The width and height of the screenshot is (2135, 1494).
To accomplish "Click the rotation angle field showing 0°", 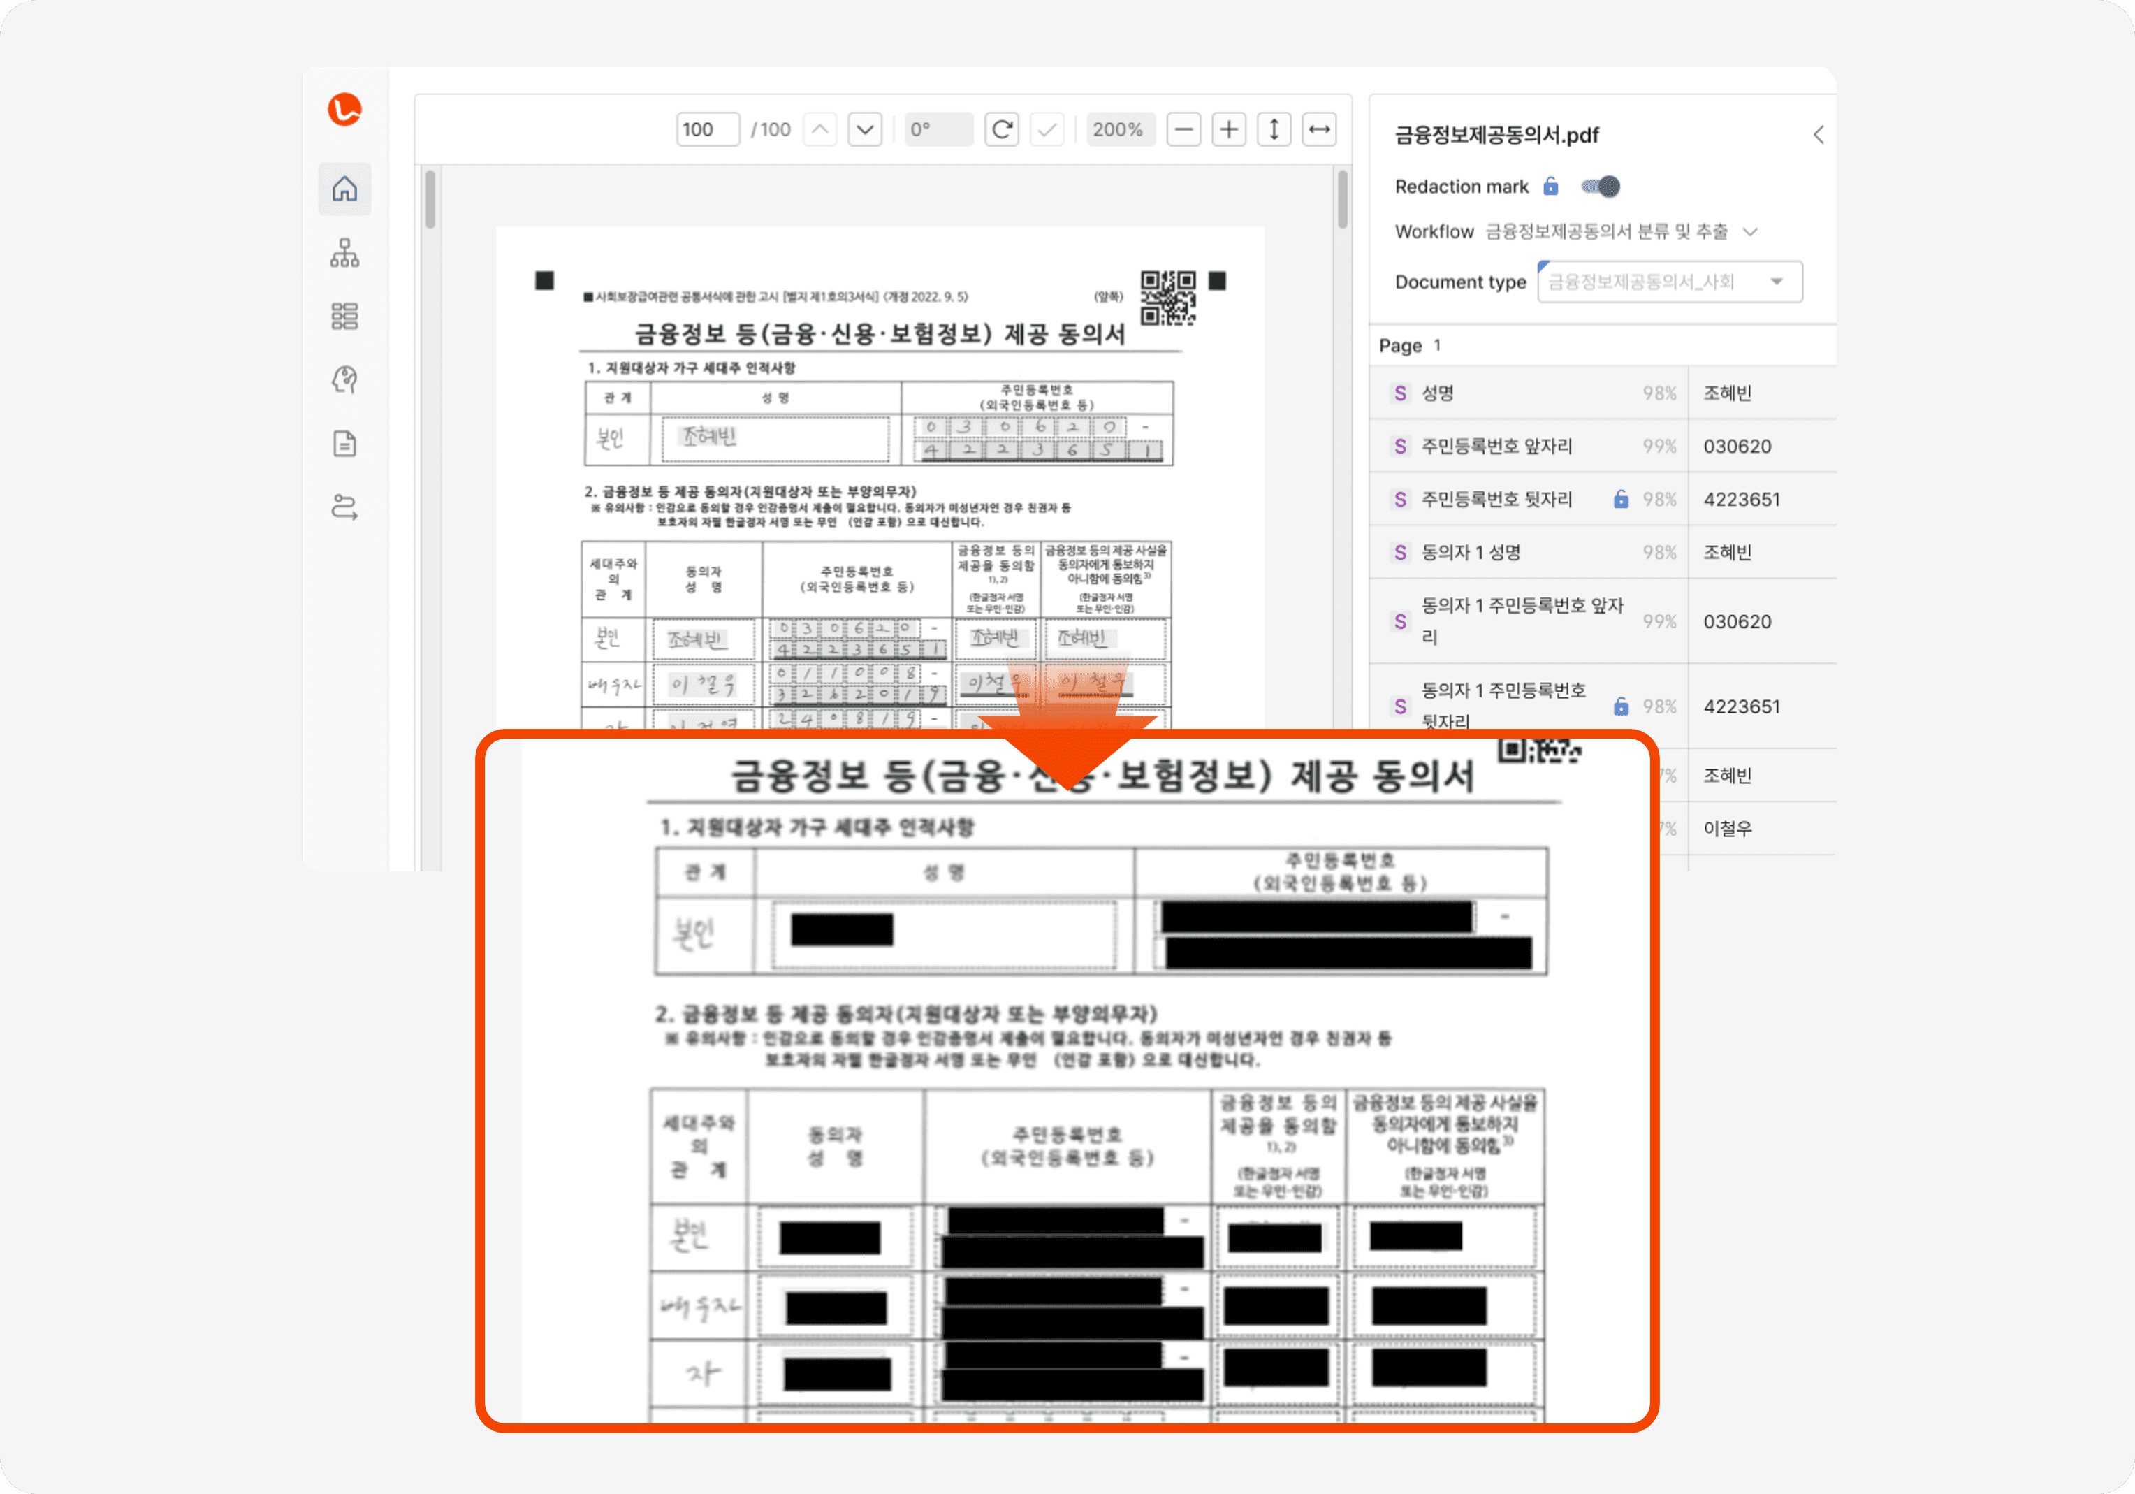I will click(938, 129).
